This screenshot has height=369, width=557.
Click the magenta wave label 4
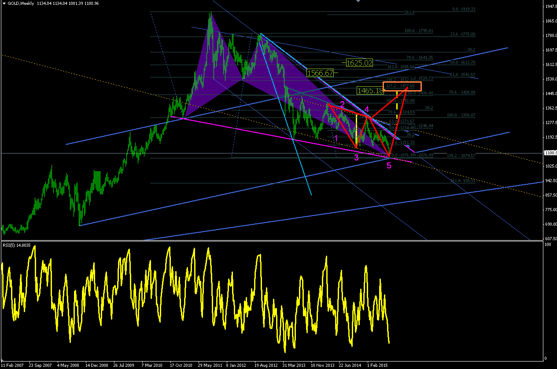[x=366, y=109]
